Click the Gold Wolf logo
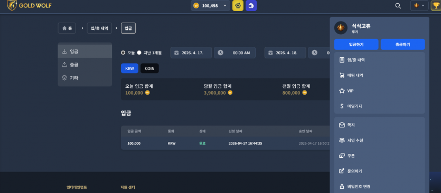This screenshot has width=441, height=193. (29, 5)
